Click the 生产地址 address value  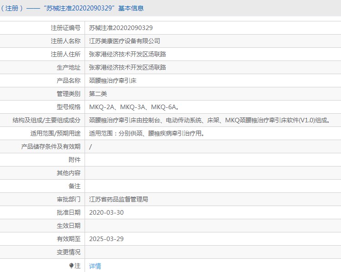pyautogui.click(x=127, y=67)
